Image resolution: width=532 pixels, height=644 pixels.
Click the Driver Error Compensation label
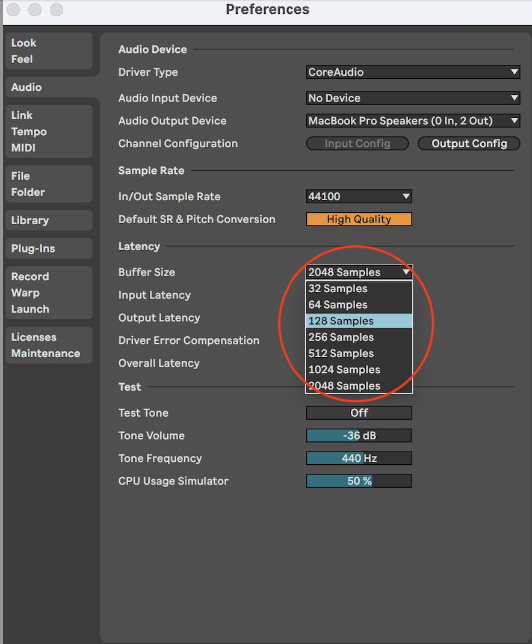(189, 340)
